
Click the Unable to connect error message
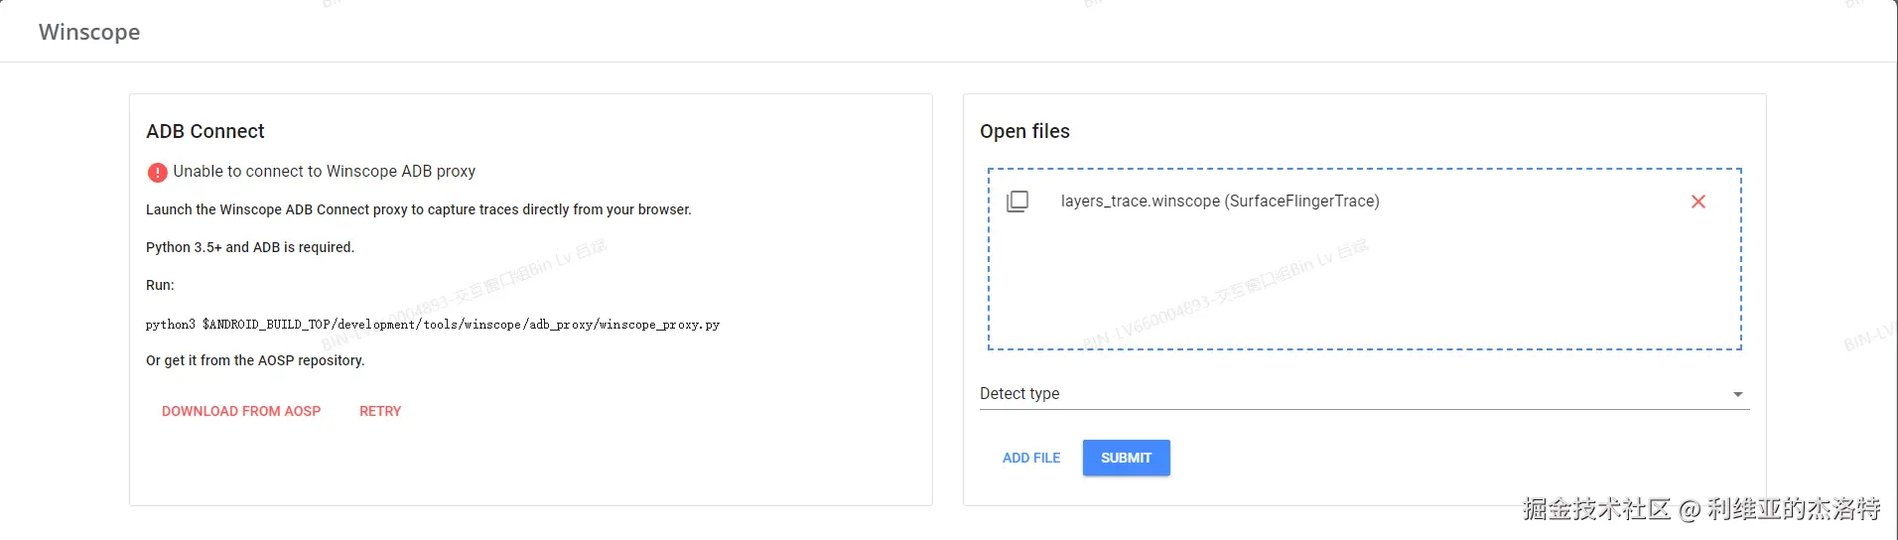(x=324, y=172)
